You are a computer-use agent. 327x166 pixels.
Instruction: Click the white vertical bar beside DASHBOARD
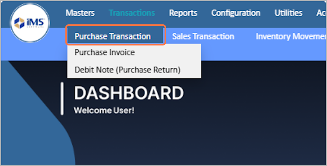[x=62, y=99]
